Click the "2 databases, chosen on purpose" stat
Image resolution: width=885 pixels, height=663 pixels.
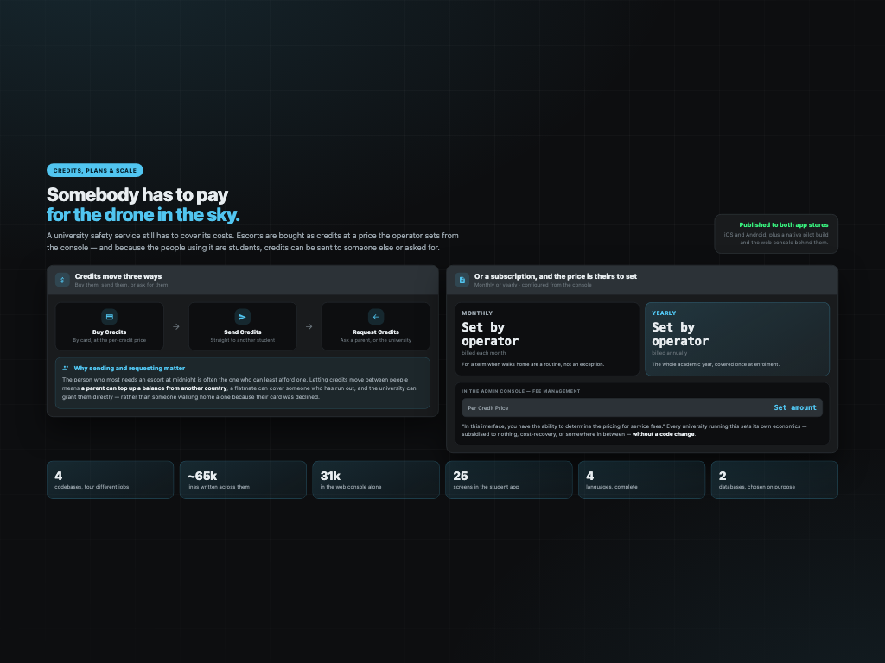tap(774, 480)
